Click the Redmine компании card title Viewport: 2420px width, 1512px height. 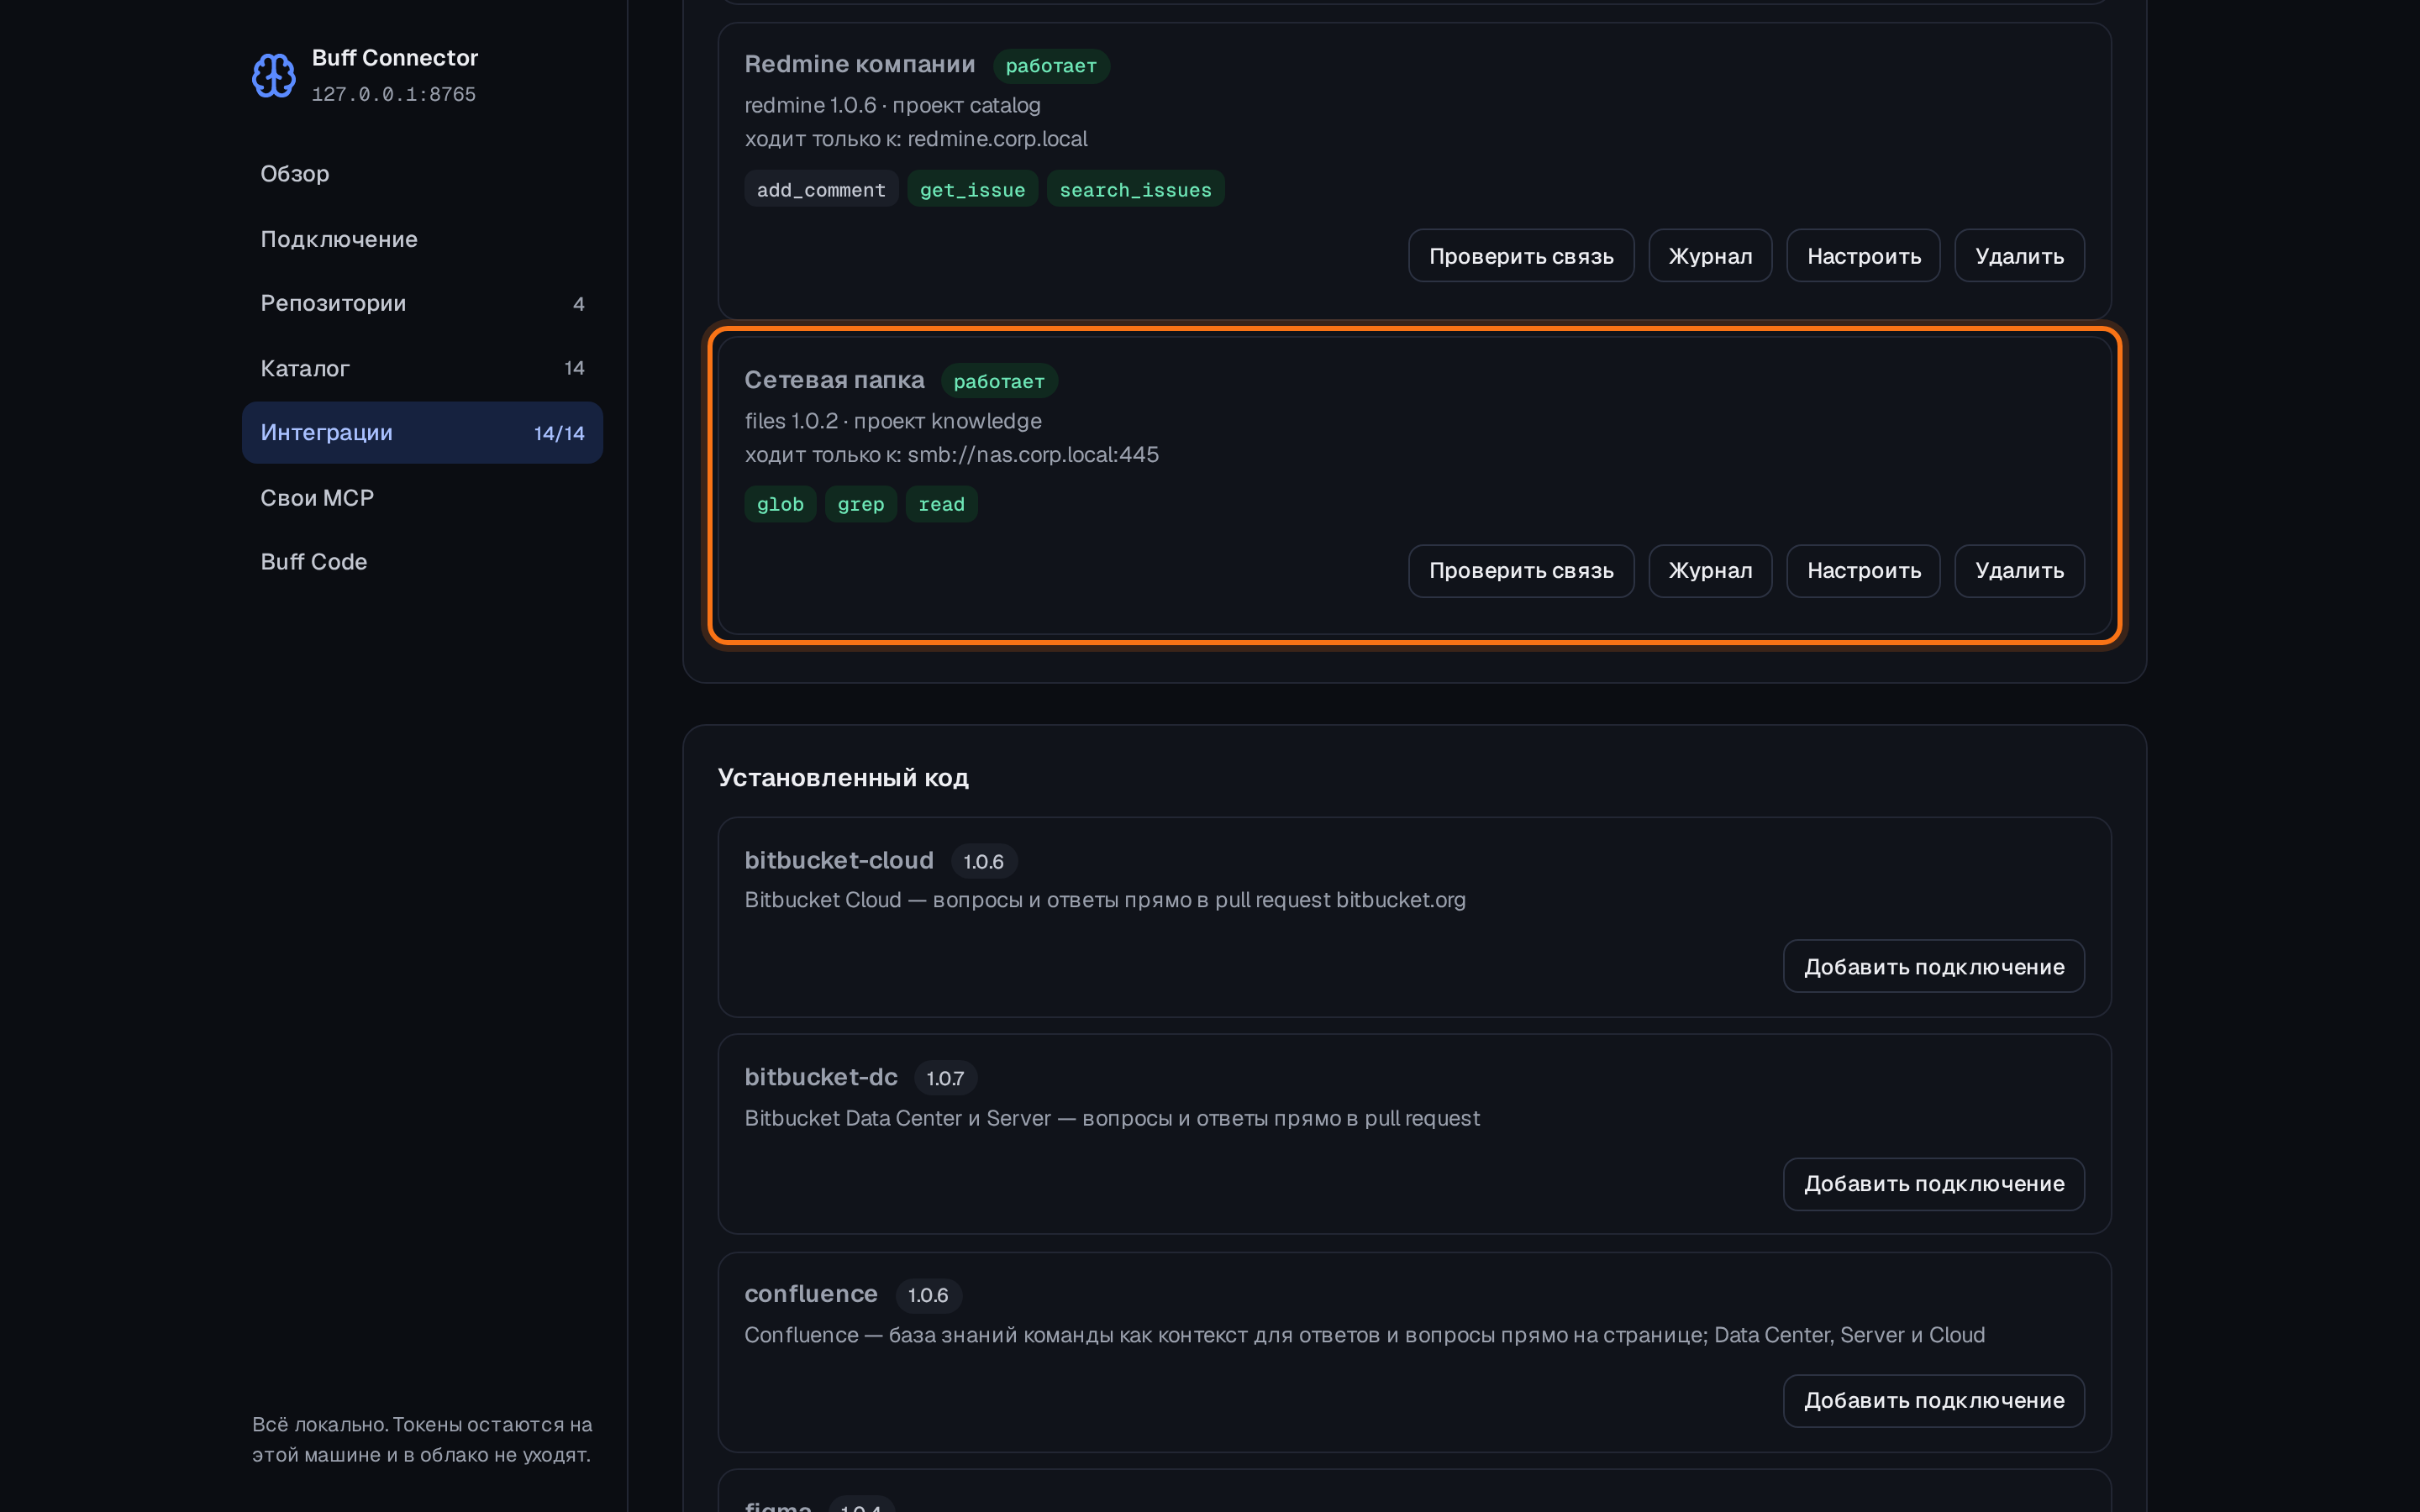[859, 64]
